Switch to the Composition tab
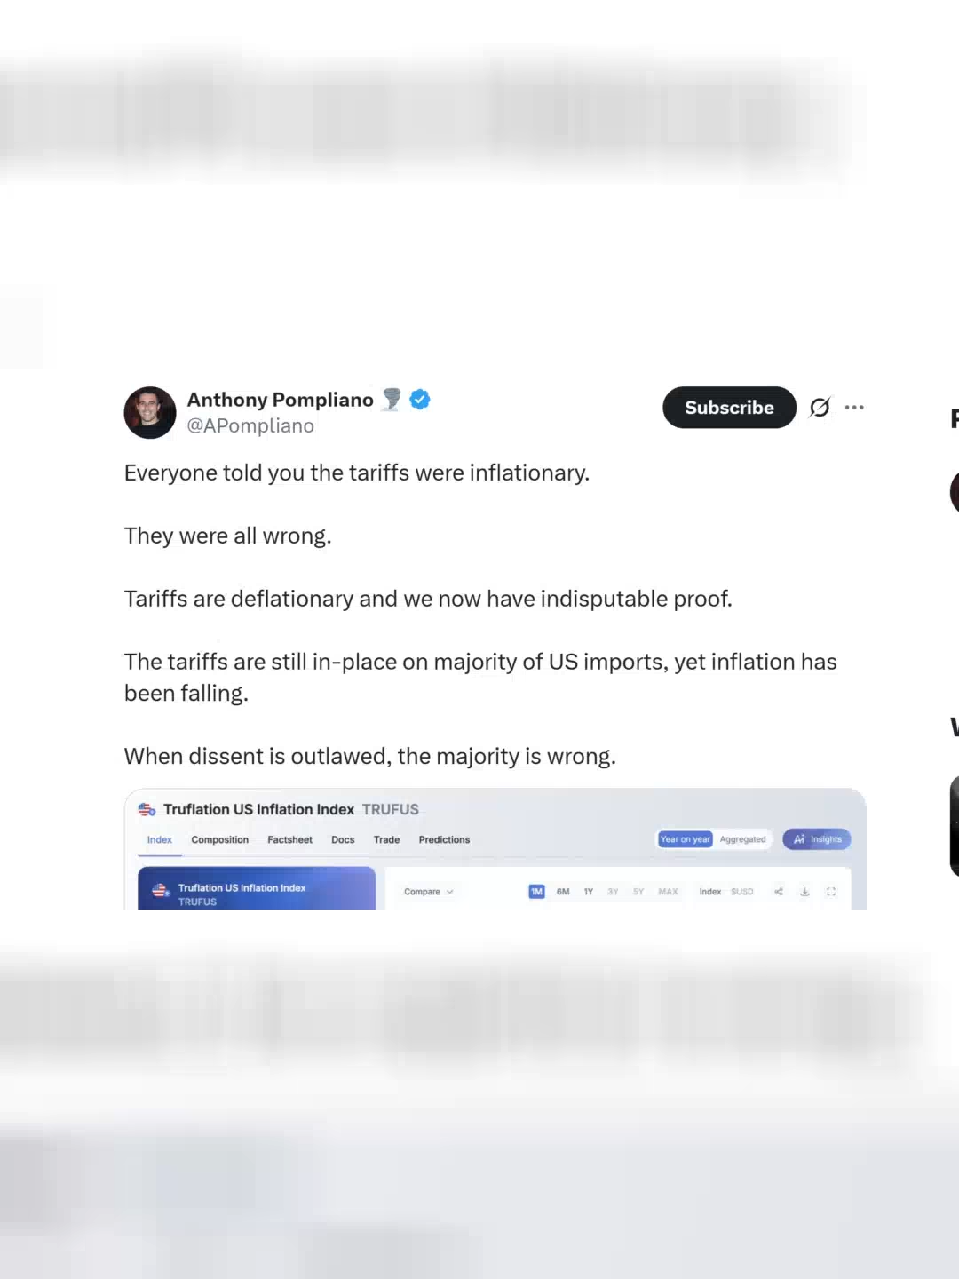 click(219, 839)
